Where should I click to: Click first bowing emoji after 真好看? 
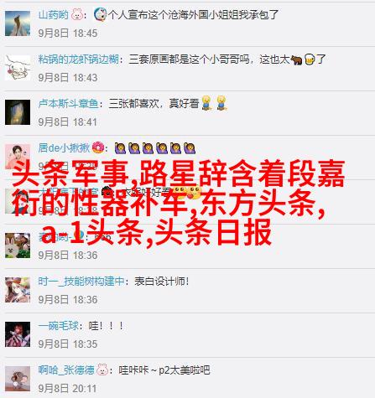[x=206, y=103]
